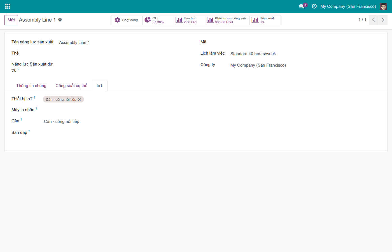
Task: Switch to the Công suất cụ thể tab
Action: pos(71,86)
